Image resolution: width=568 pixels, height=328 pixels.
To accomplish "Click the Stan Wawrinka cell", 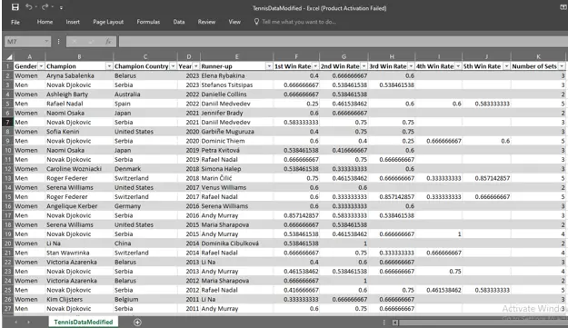I will (79, 253).
